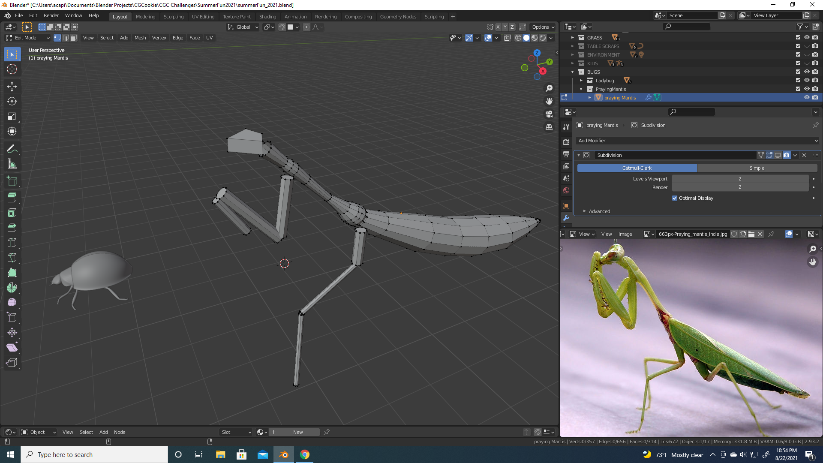Click the Windows taskbar search box
The image size is (823, 463).
click(94, 454)
